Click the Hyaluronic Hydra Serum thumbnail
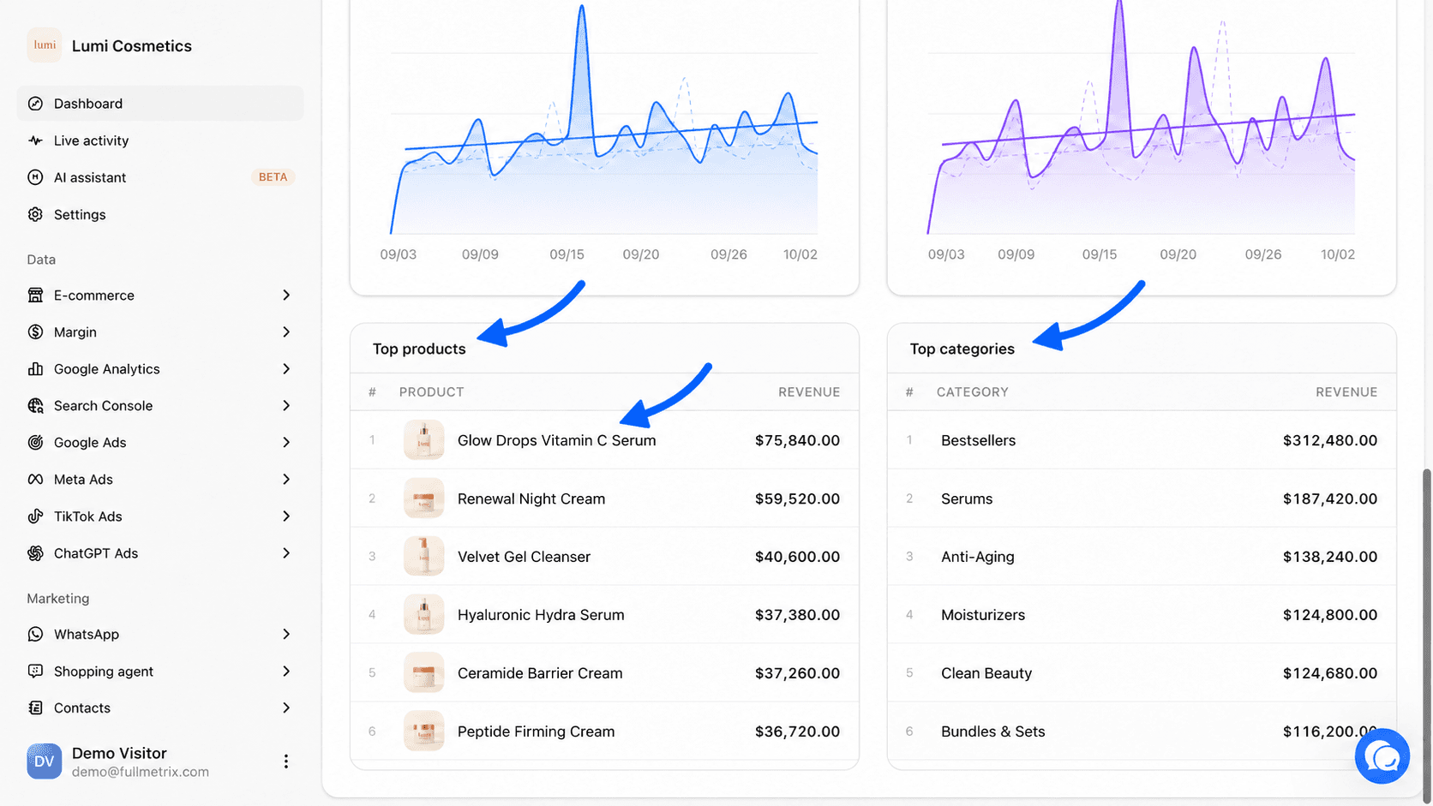The height and width of the screenshot is (806, 1433). tap(423, 614)
